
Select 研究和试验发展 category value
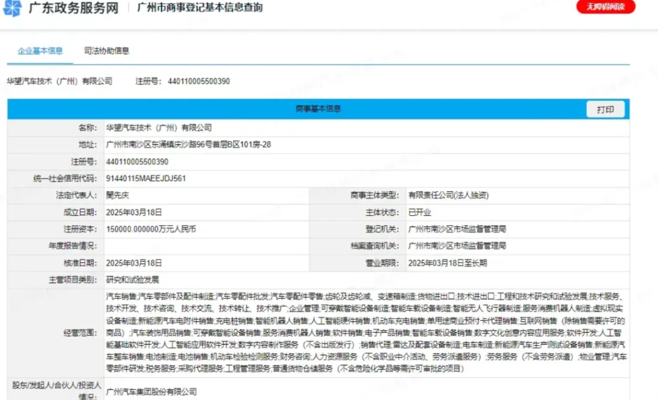tap(133, 280)
